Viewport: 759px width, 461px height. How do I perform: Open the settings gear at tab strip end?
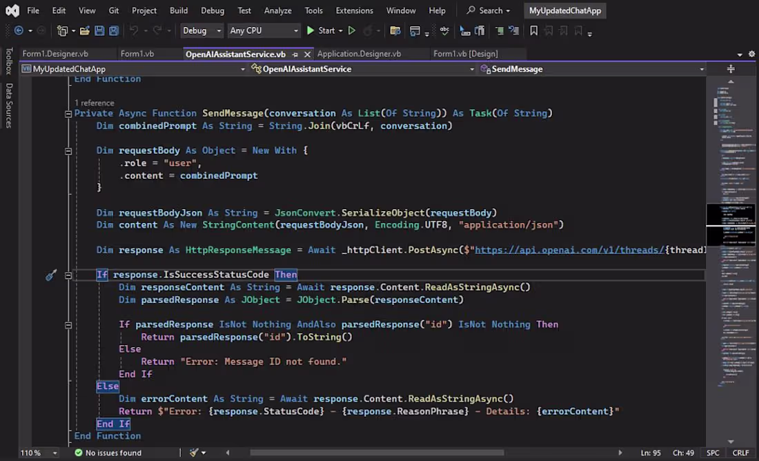(751, 55)
